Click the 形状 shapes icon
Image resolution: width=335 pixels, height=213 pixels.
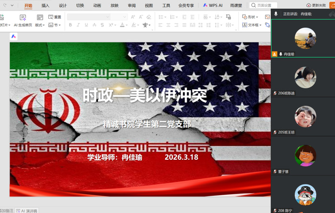point(244,17)
